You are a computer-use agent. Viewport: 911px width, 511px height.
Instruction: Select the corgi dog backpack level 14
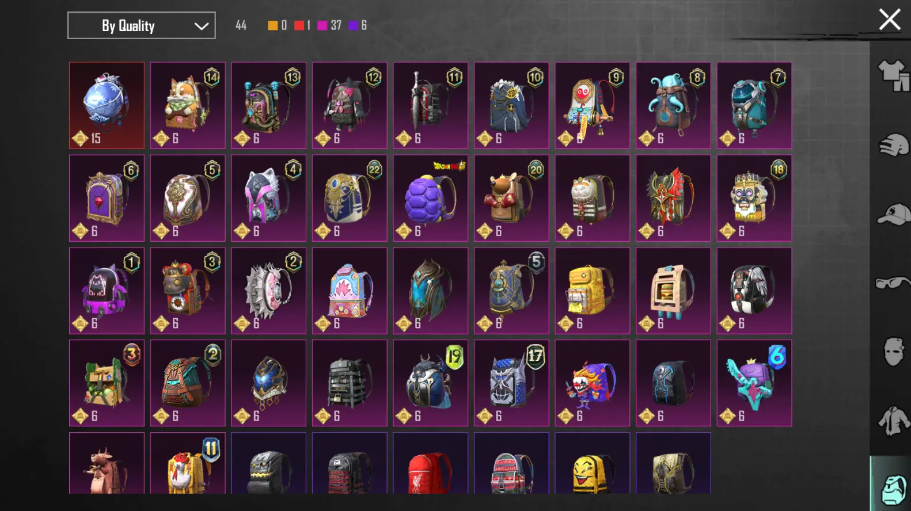[x=188, y=105]
